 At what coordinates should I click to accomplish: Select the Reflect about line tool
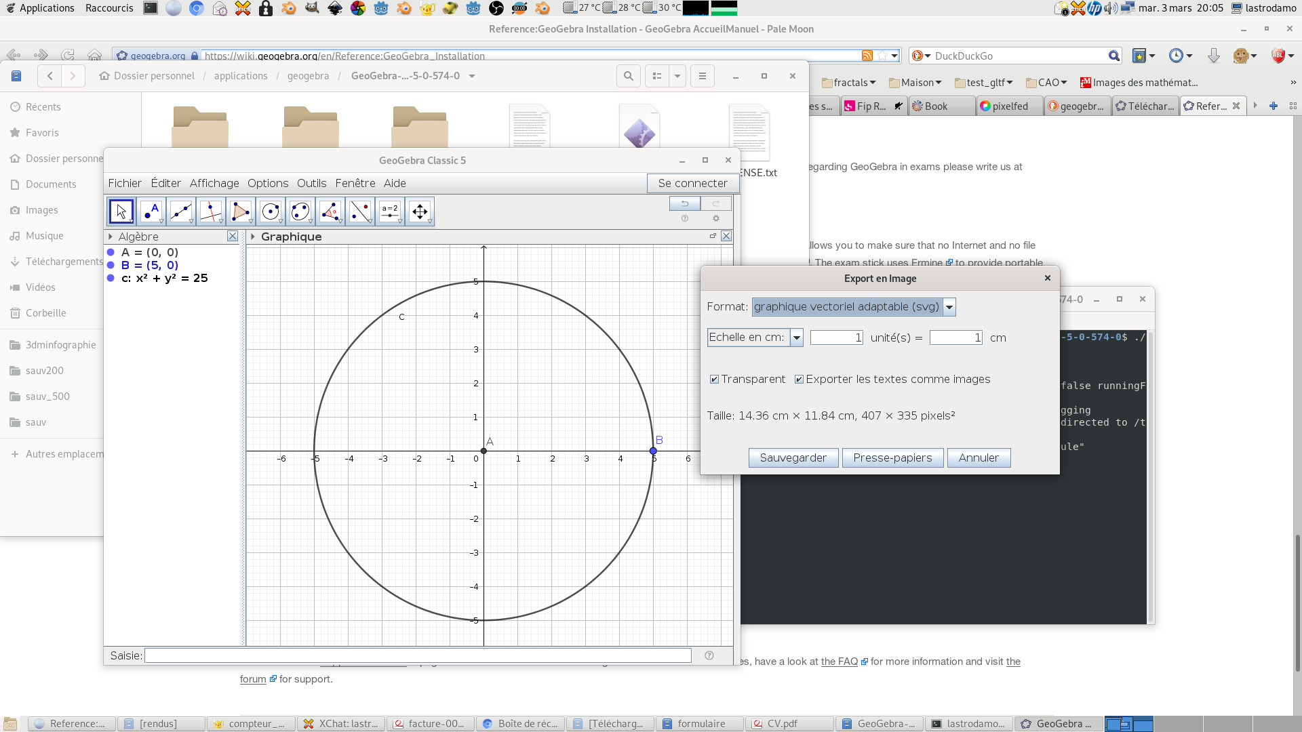(x=360, y=211)
